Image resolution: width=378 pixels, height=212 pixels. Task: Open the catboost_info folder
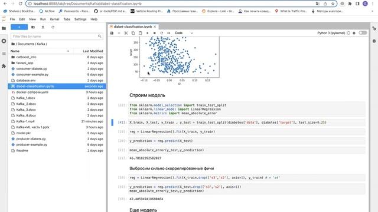57,57
